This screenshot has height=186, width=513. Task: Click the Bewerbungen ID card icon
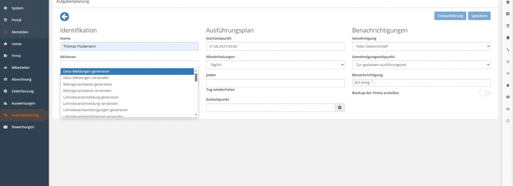[5, 127]
